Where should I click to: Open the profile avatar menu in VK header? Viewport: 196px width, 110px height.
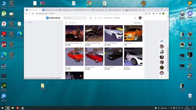click(x=141, y=18)
